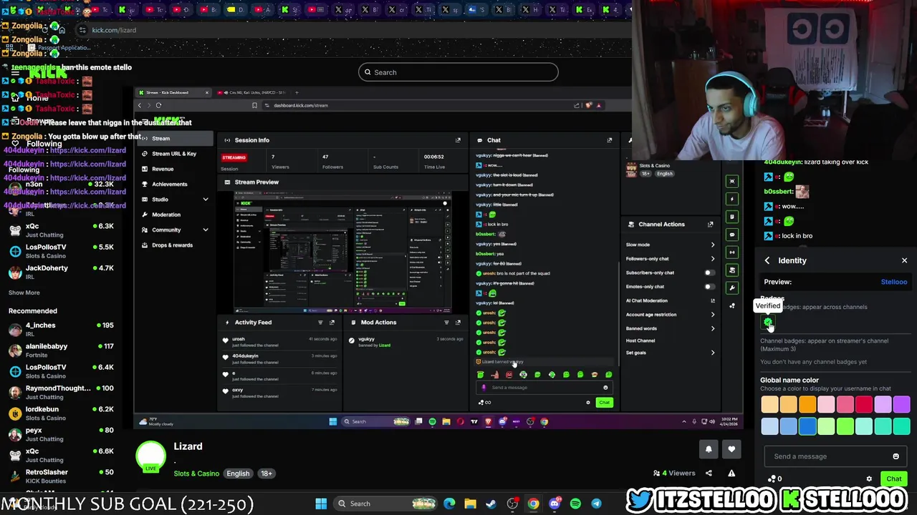Reload the dashboard.kick.com browser page

pos(158,105)
